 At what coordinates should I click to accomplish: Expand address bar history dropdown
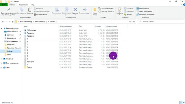pos(130,22)
